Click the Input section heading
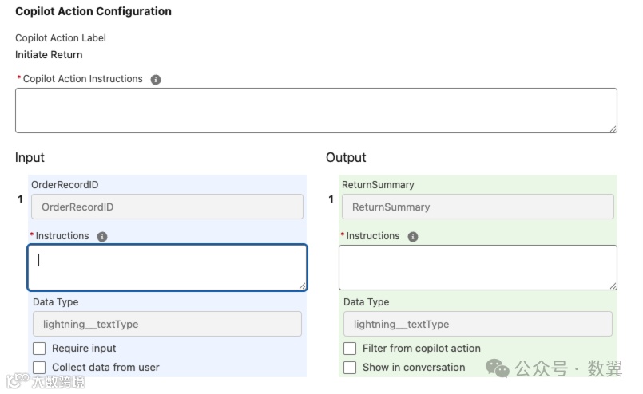Viewport: 643px width, 394px height. [30, 158]
